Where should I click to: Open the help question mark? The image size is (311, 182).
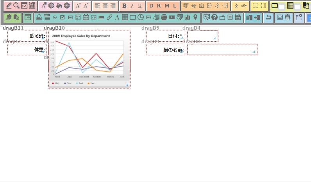point(214,18)
